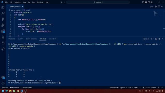Click the Code terminal label
Viewport: 165px width, 93px height.
point(146,39)
